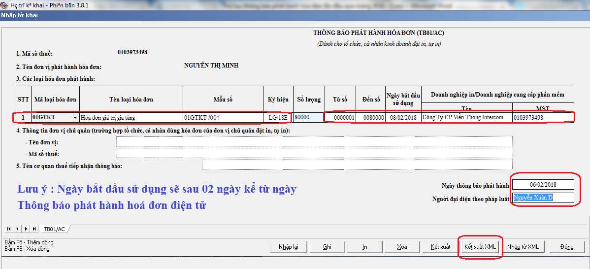Viewport: 590px width, 269px height.
Task: Click the Nhập lại button
Action: coord(288,247)
